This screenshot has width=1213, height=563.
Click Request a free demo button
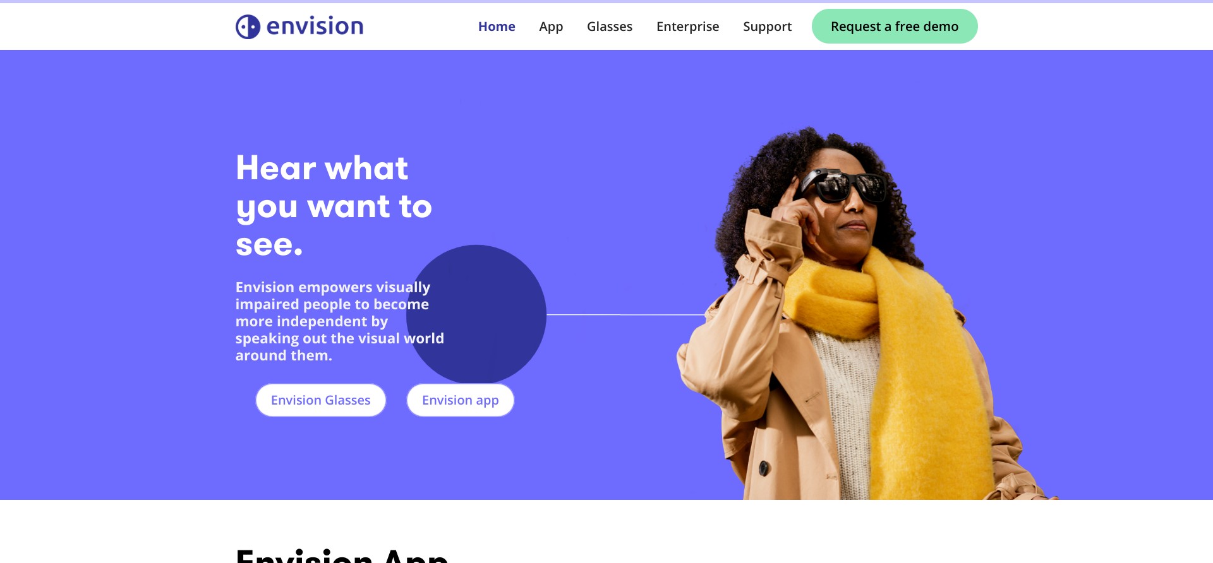coord(895,27)
